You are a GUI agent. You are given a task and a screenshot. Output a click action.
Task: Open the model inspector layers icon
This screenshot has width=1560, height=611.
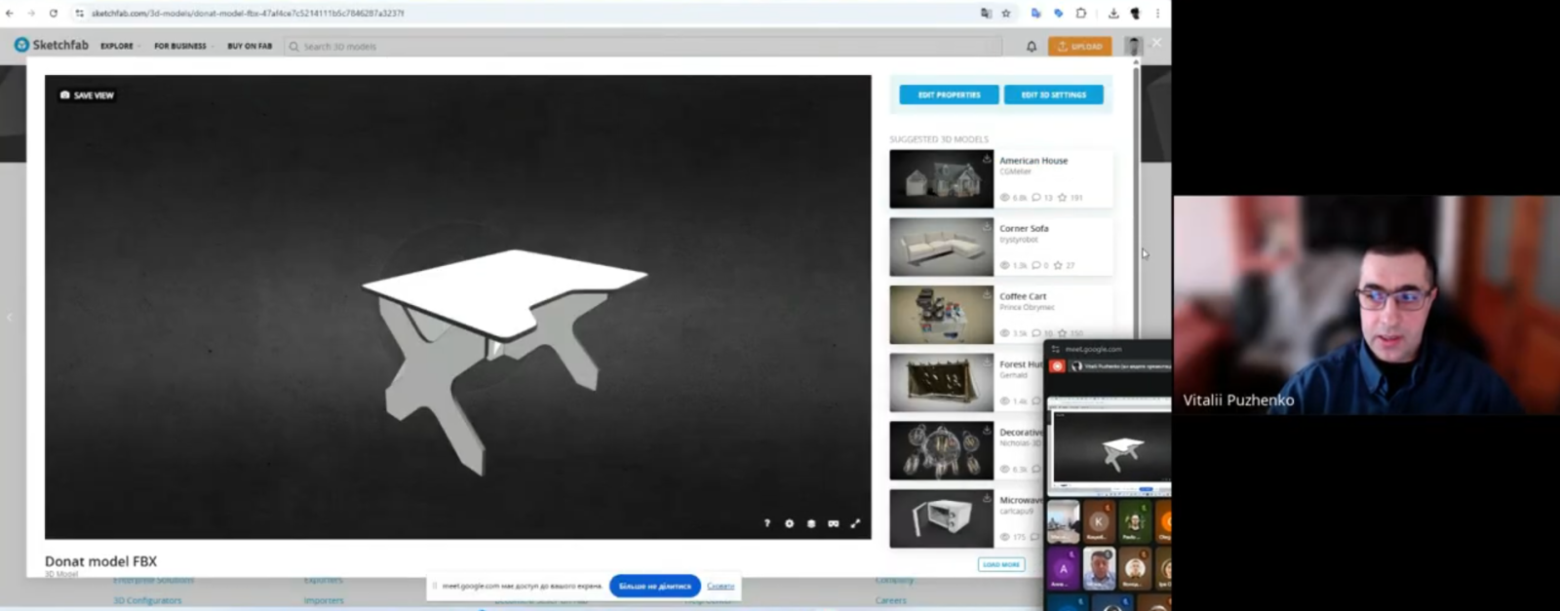point(811,523)
